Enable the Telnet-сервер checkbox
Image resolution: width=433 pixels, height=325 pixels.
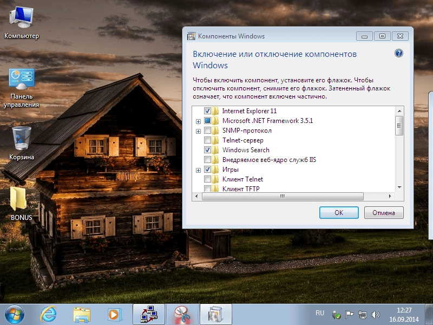pos(207,140)
